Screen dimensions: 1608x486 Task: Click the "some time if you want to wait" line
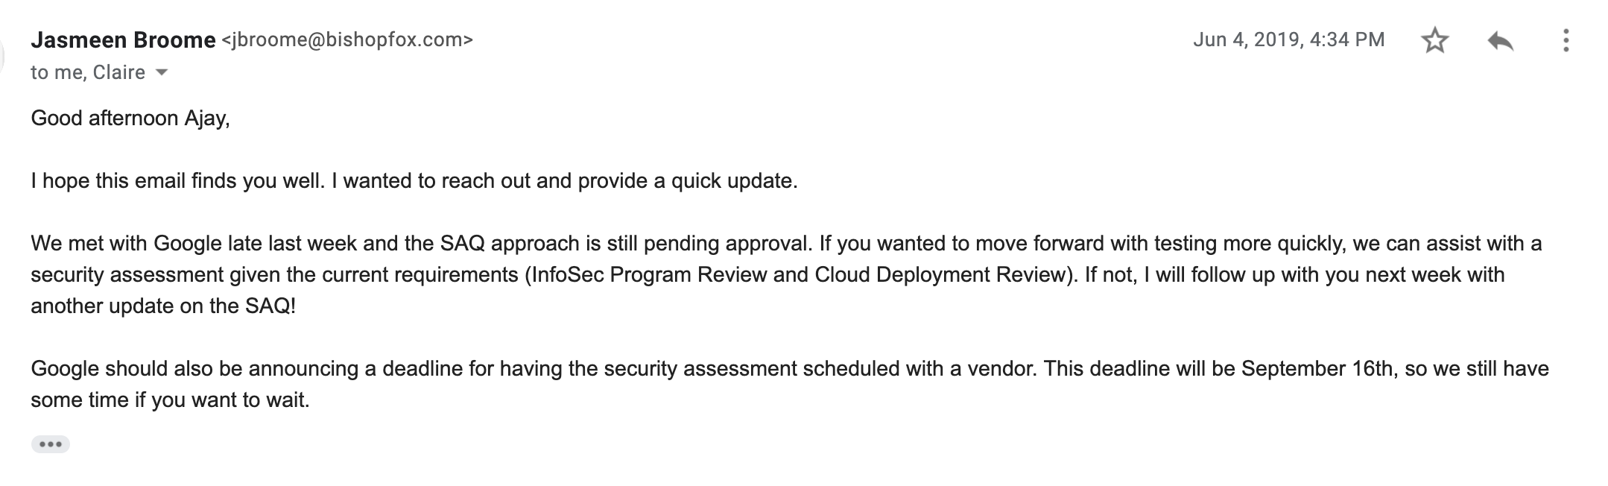[x=170, y=400]
